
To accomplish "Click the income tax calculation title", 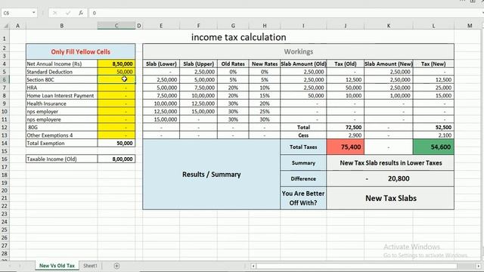I will [x=239, y=37].
